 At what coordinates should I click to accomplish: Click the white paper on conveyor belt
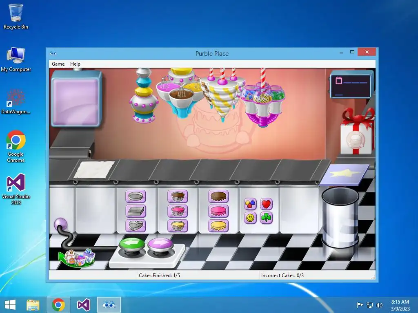94,170
